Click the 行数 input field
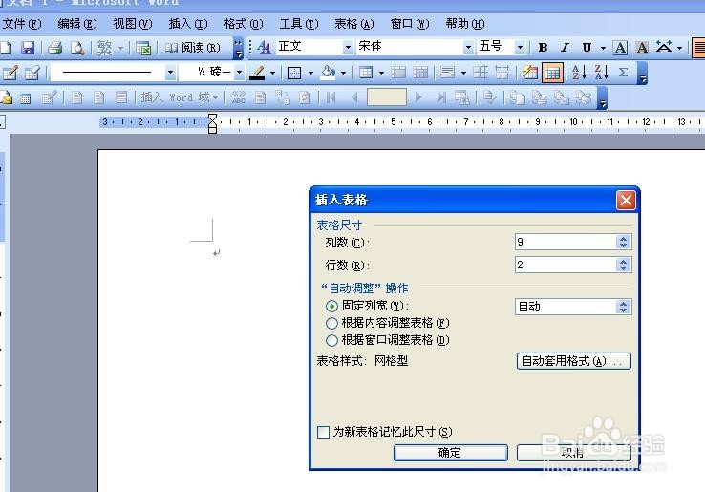The image size is (705, 492). (x=566, y=265)
